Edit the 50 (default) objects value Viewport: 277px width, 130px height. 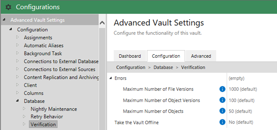240,111
